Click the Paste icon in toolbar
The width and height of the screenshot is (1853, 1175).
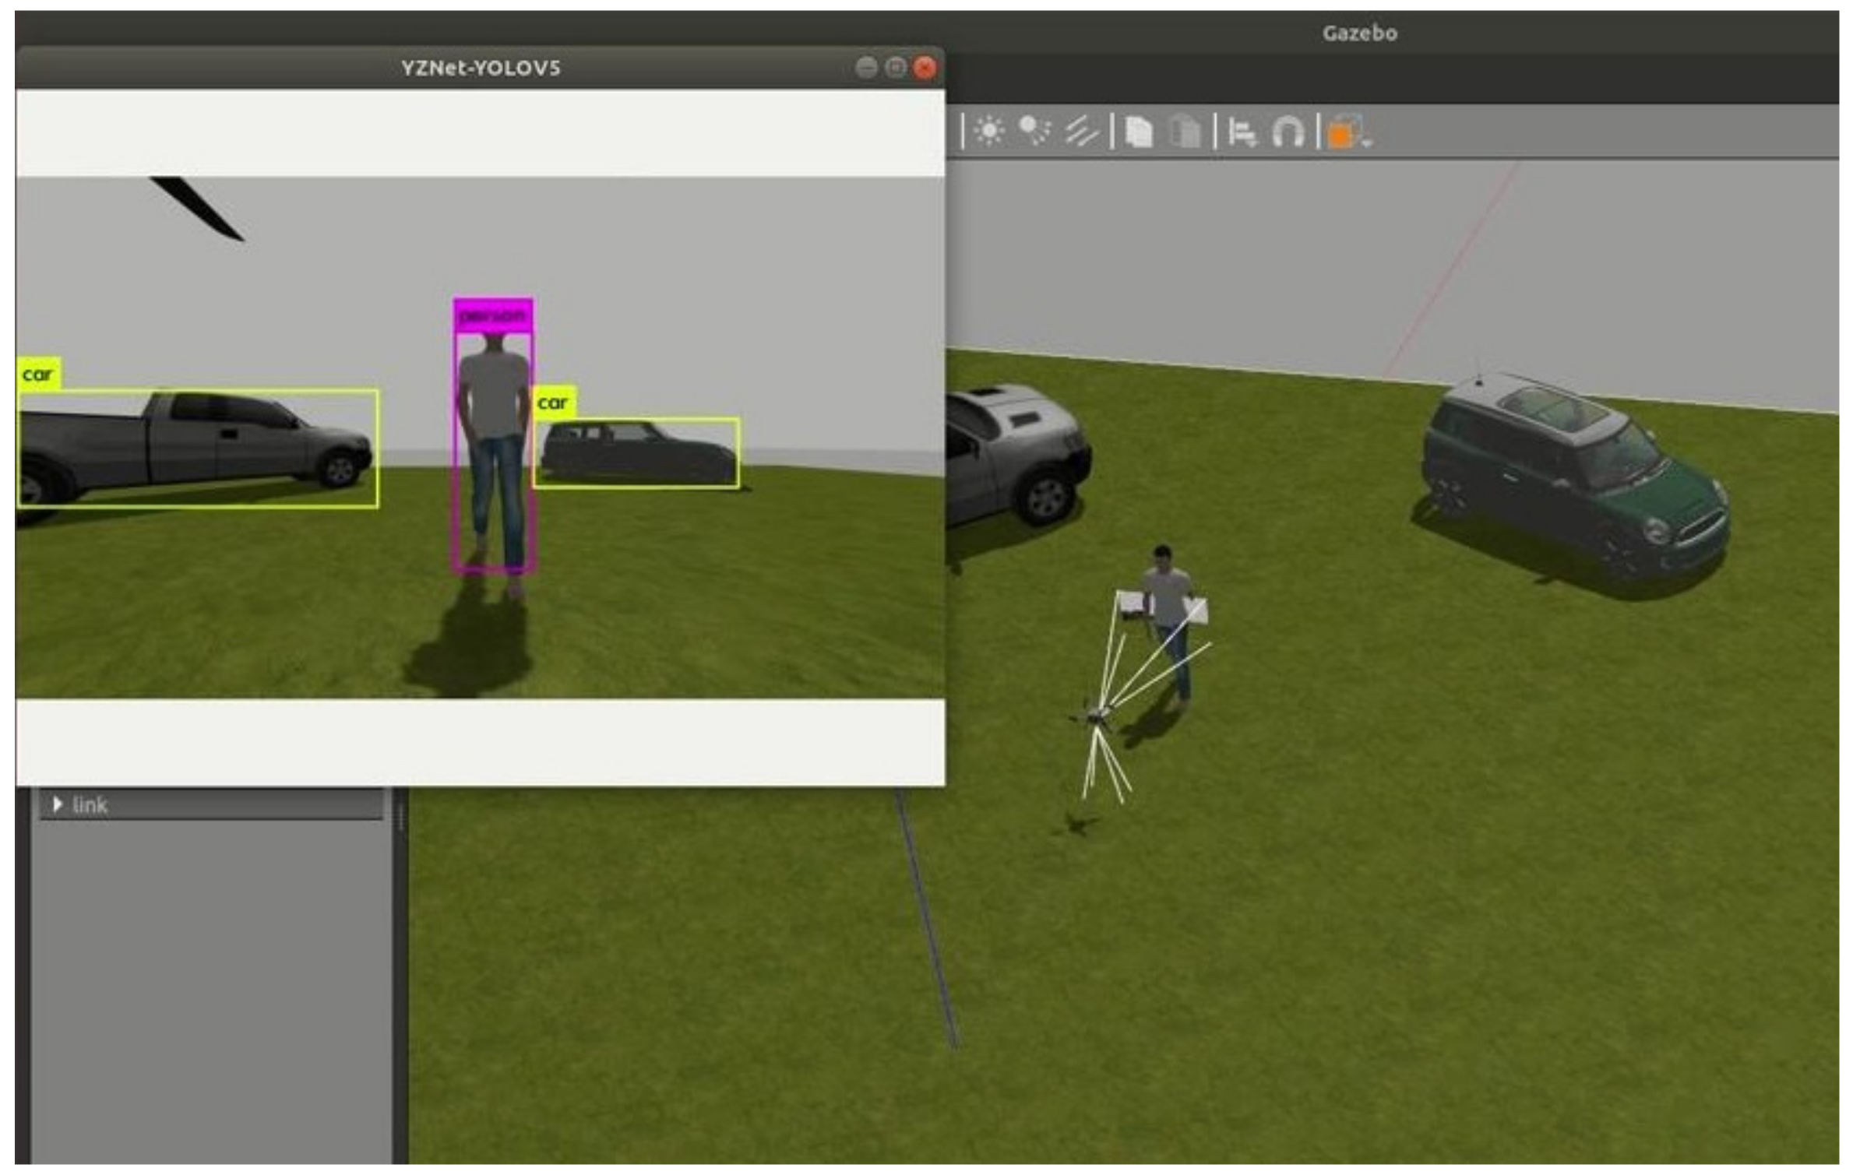pyautogui.click(x=1185, y=132)
